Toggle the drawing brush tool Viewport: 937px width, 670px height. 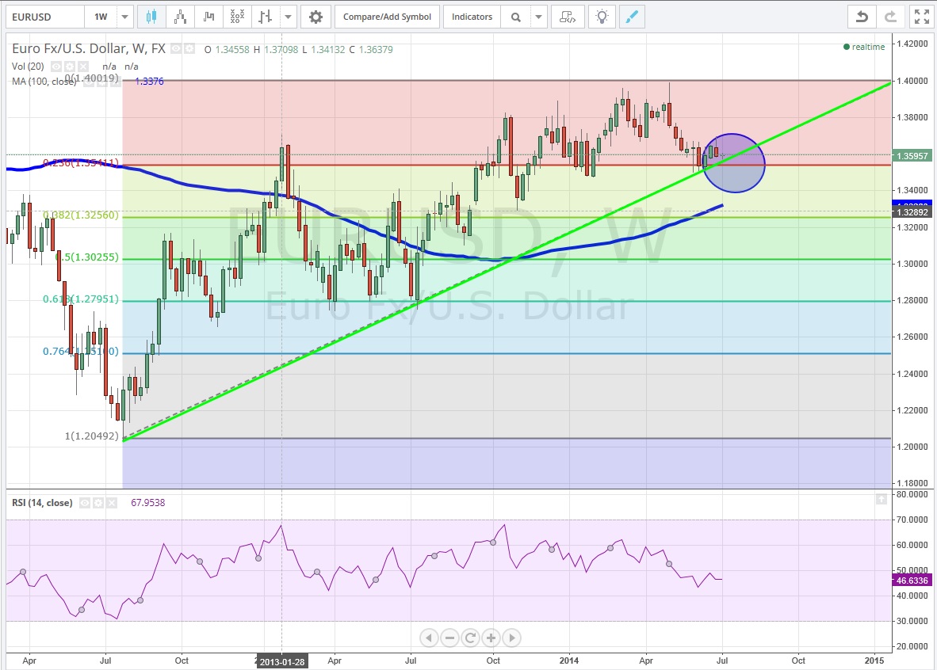pyautogui.click(x=631, y=17)
